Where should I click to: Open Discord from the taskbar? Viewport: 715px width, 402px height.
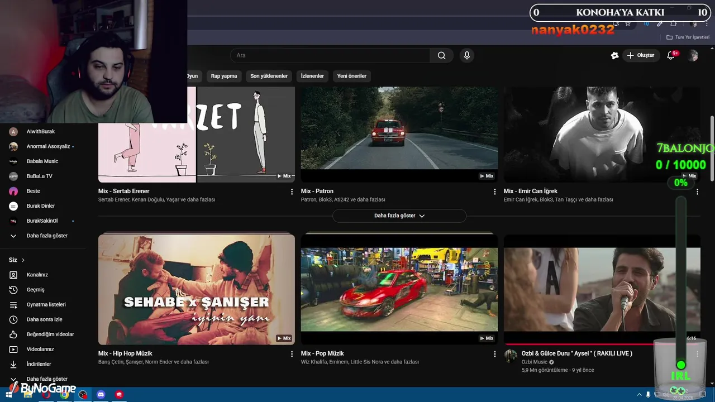point(101,395)
